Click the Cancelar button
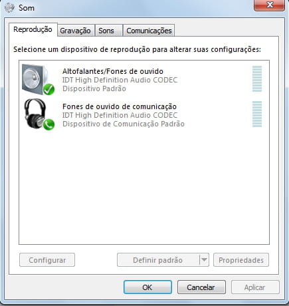The height and width of the screenshot is (306, 289). [x=201, y=287]
